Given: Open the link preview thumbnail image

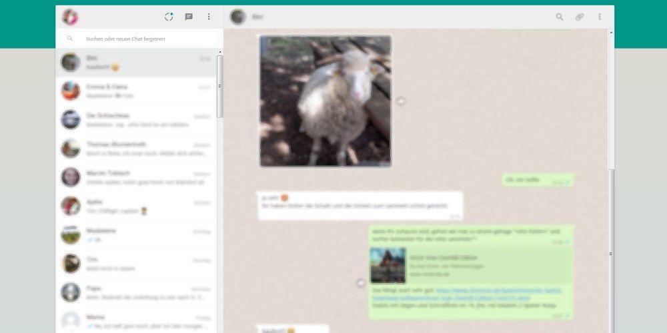Looking at the screenshot, I should click(388, 266).
